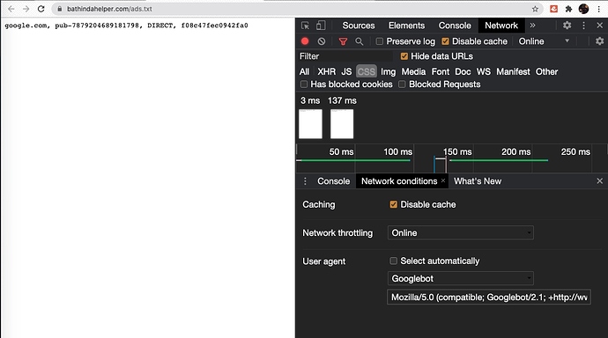Click the address bar URL
The width and height of the screenshot is (608, 338).
(x=109, y=9)
